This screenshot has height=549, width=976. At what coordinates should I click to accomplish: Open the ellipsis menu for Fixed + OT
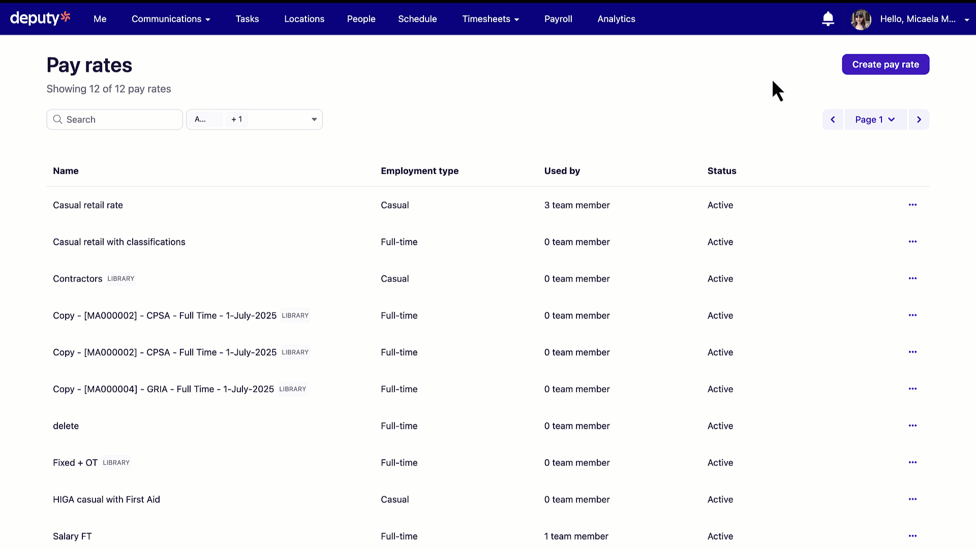[x=912, y=462]
